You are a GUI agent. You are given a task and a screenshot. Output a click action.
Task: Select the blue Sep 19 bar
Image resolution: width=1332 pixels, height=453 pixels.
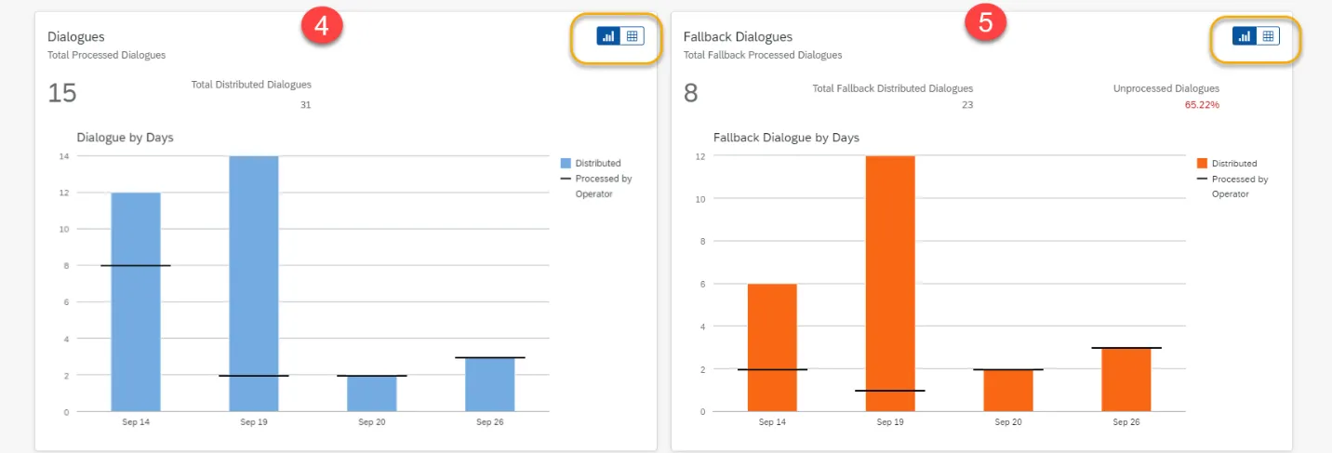[x=254, y=284]
